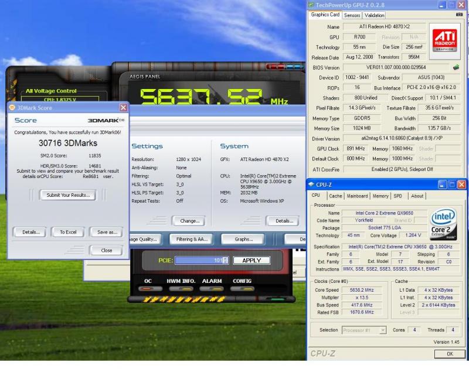Screen dimensions: 469x369
Task: Click Save as button in Score window
Action: pyautogui.click(x=107, y=232)
